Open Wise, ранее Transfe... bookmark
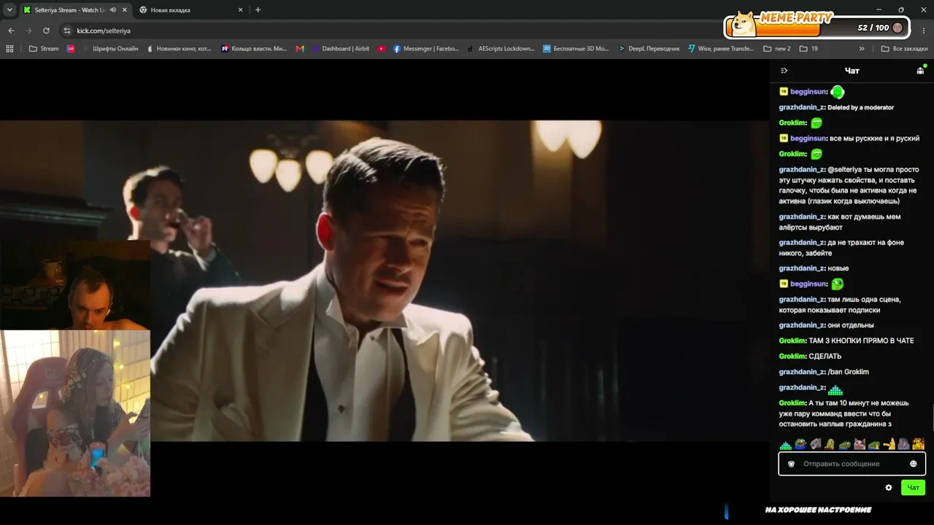The width and height of the screenshot is (934, 525). coord(721,49)
